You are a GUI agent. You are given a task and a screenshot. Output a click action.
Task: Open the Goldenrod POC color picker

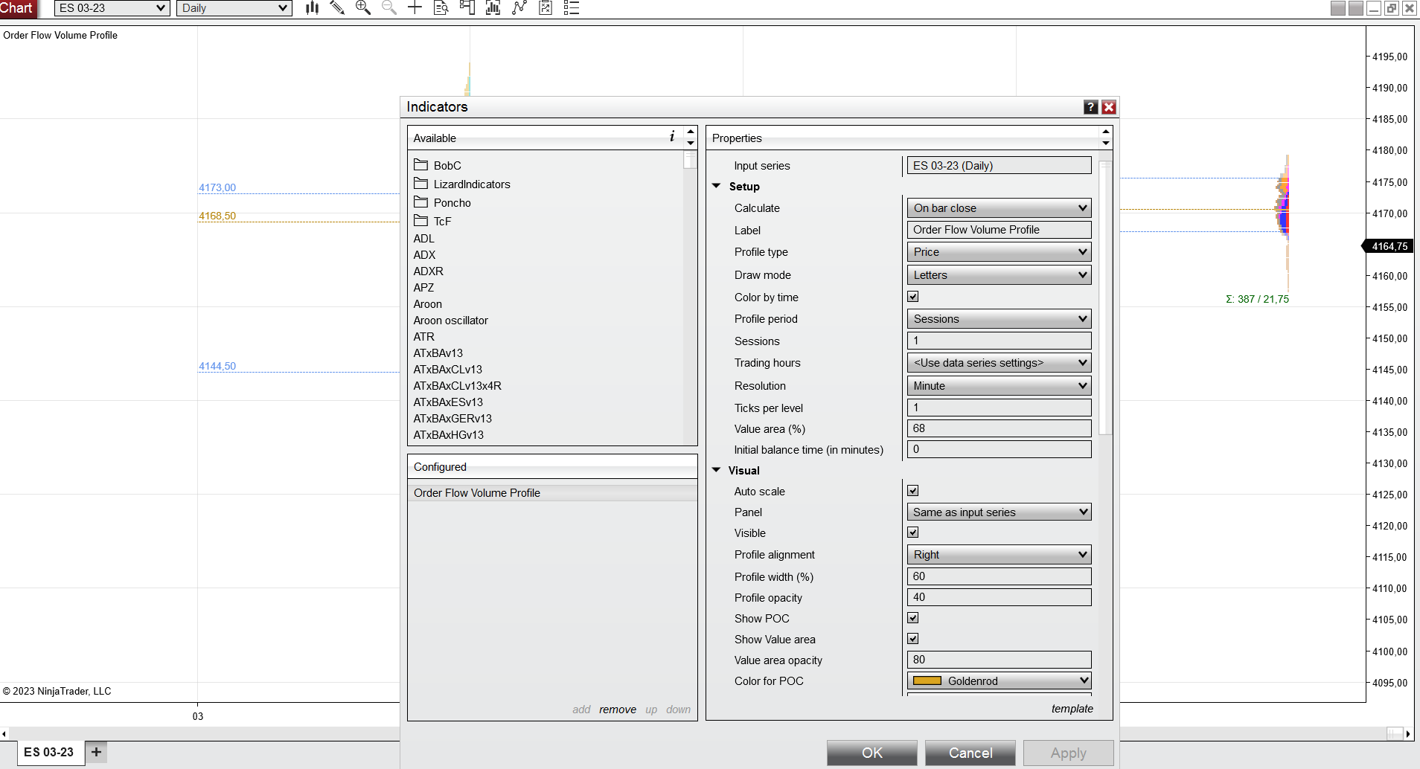click(x=999, y=681)
